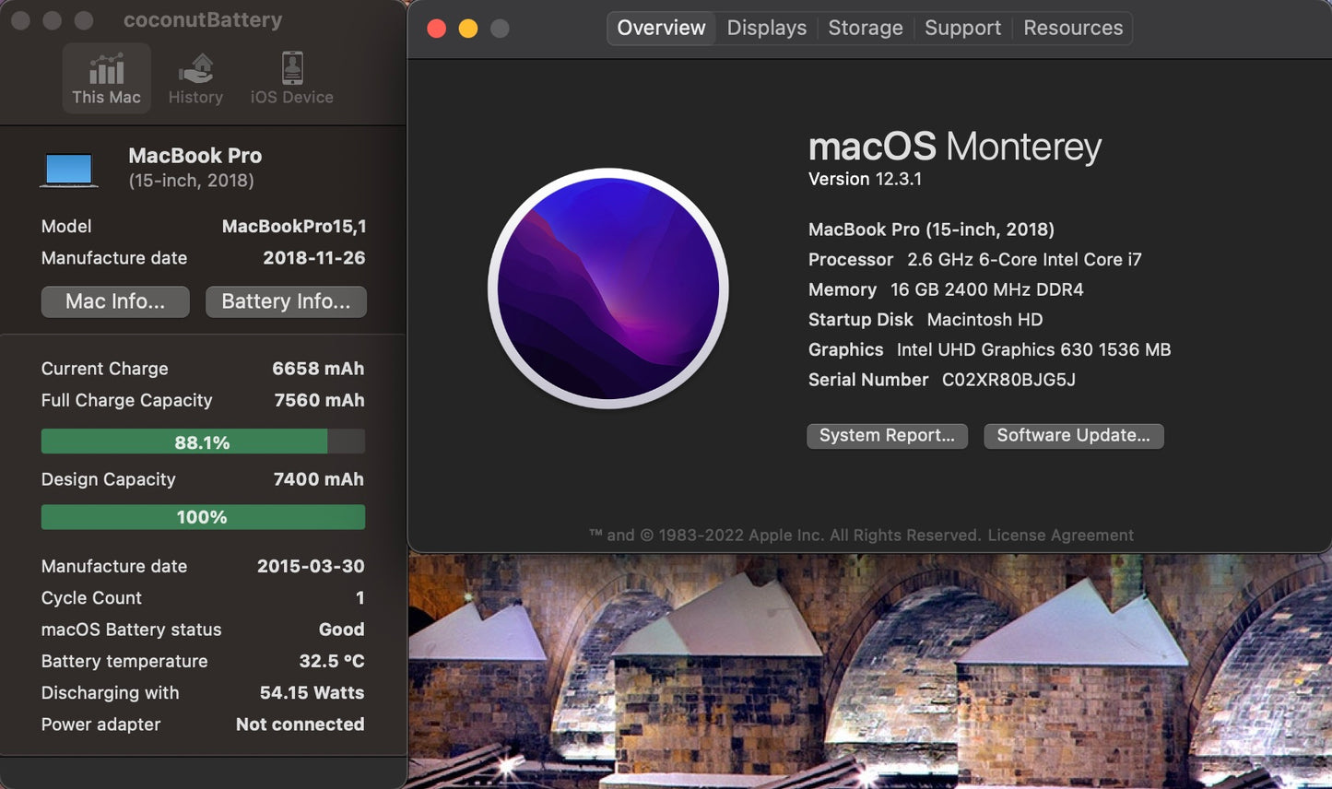Open Software Update

[1073, 435]
